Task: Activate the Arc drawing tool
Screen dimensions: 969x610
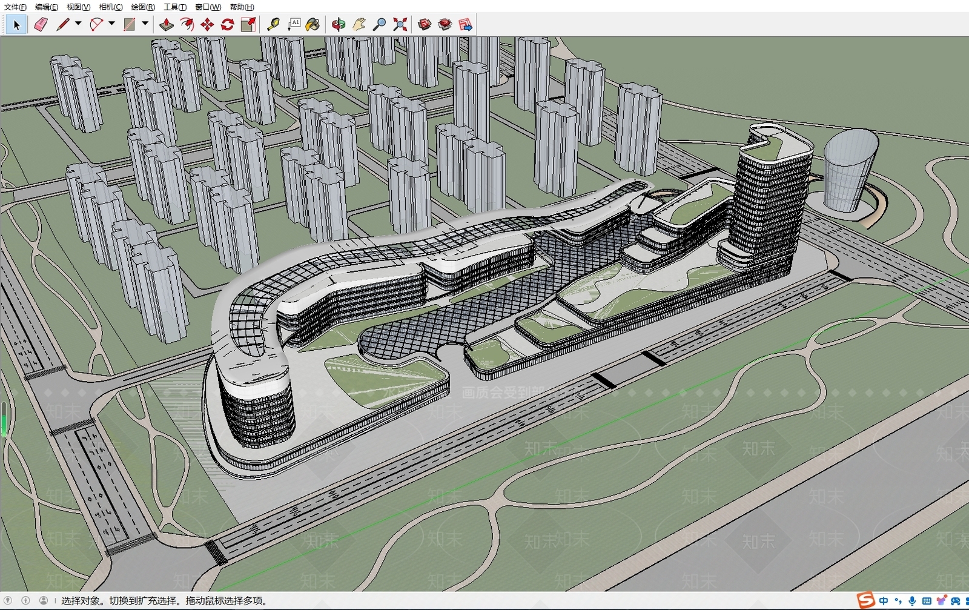Action: tap(96, 25)
